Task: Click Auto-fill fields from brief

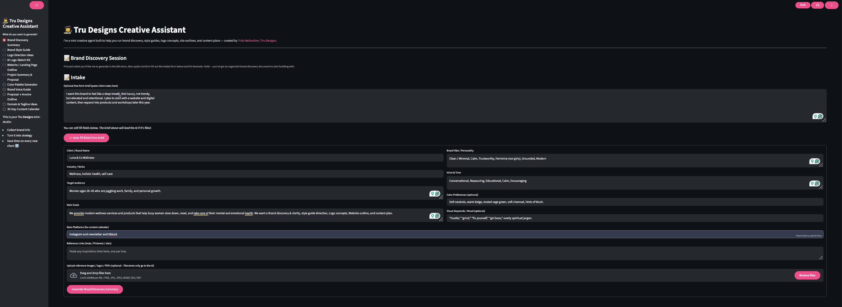Action: pyautogui.click(x=86, y=138)
